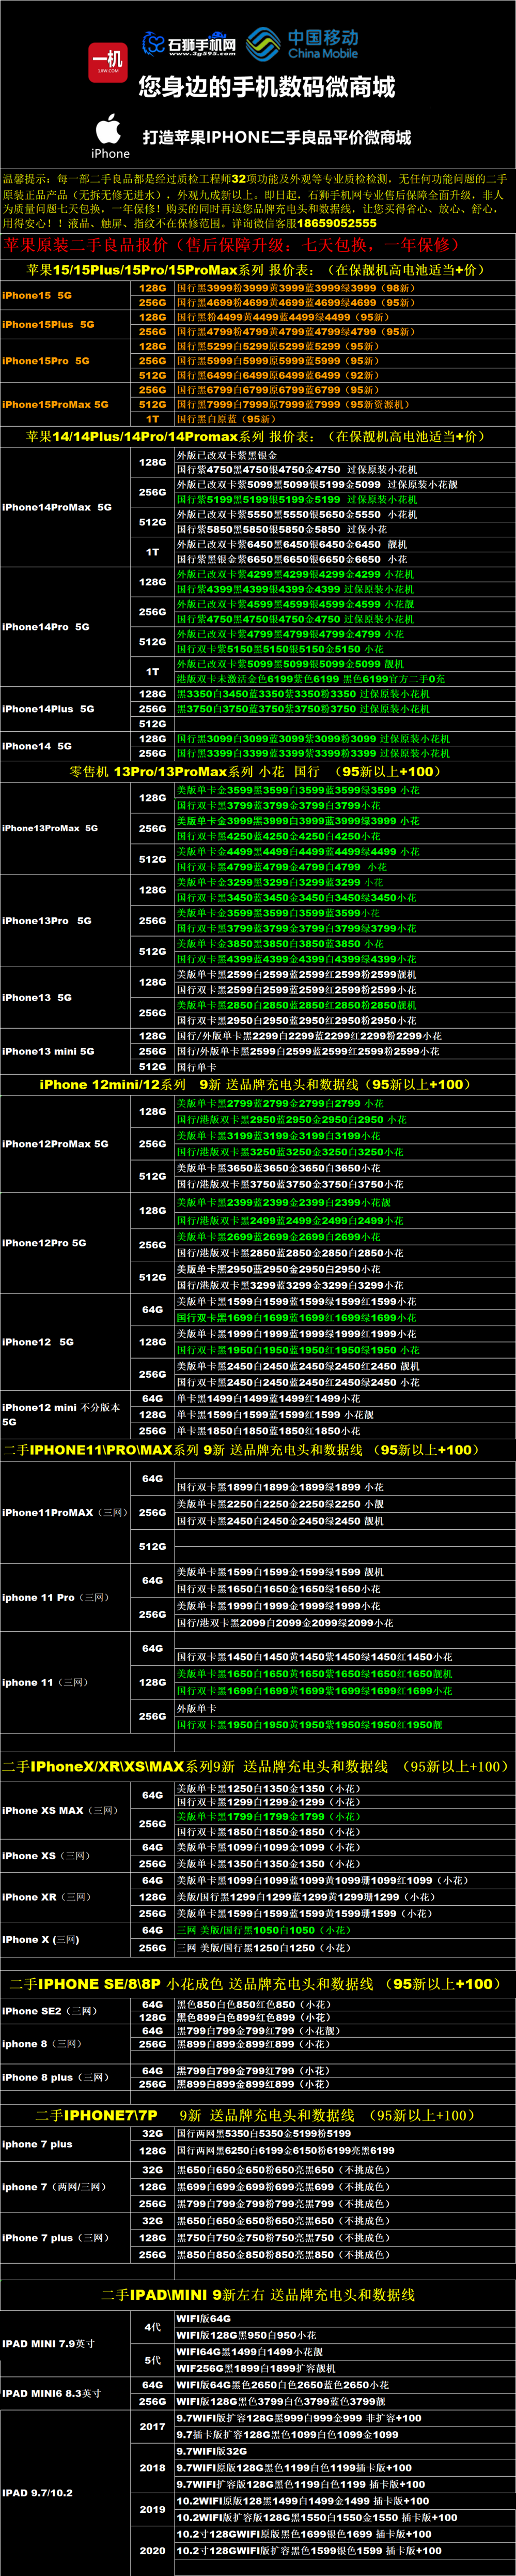
Task: Click the China Mobile logo
Action: 302,44
